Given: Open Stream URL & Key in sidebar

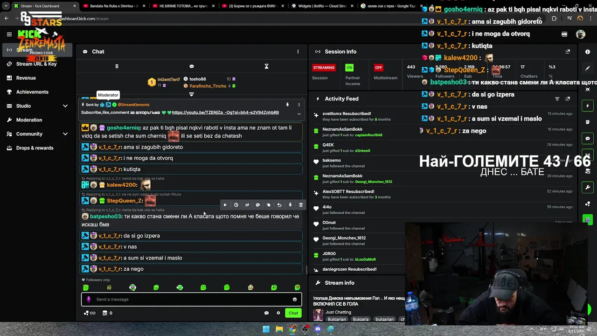Looking at the screenshot, I should coord(36,64).
